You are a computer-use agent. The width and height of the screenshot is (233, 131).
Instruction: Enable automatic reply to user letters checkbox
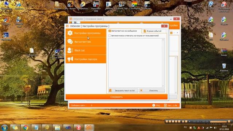click(x=110, y=36)
